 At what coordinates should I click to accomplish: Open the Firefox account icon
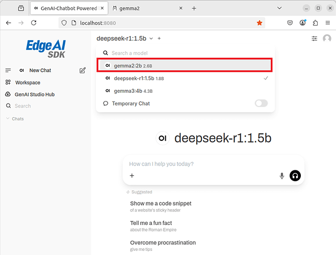coord(302,23)
